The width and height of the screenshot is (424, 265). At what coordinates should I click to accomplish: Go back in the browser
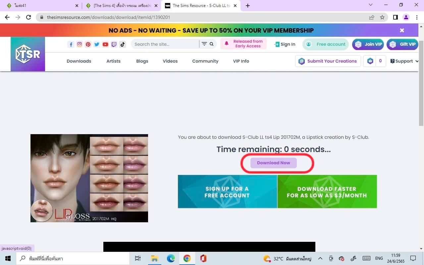(7, 17)
